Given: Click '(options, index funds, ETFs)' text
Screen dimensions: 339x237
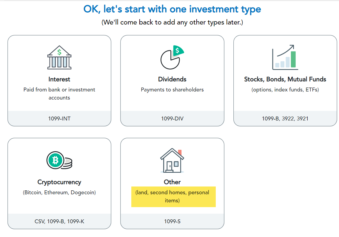Looking at the screenshot, I should pyautogui.click(x=285, y=90).
